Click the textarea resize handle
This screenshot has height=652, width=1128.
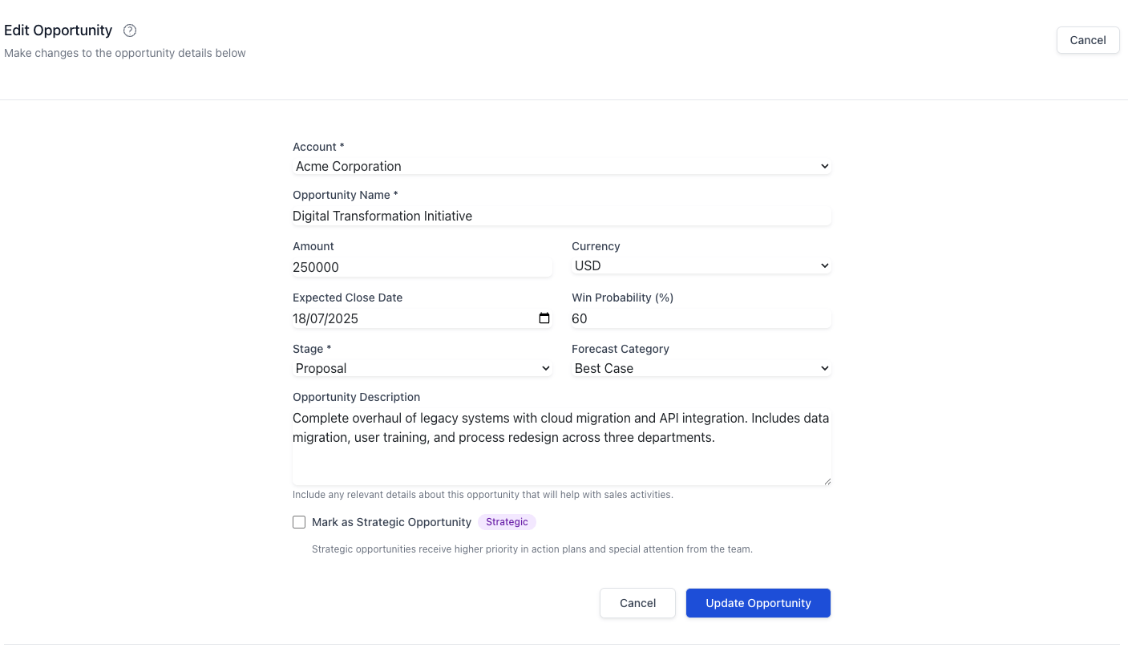click(x=827, y=480)
